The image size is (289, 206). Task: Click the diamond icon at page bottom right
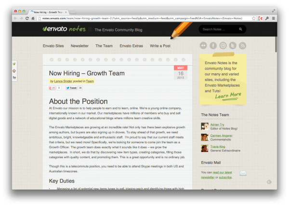coord(269,182)
